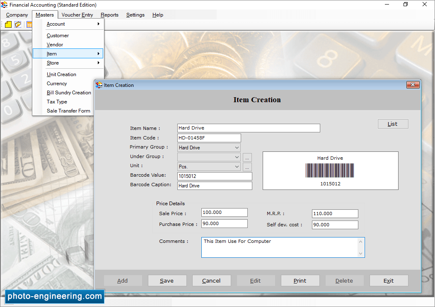Click the orange calculator toolbar icon

(29, 24)
